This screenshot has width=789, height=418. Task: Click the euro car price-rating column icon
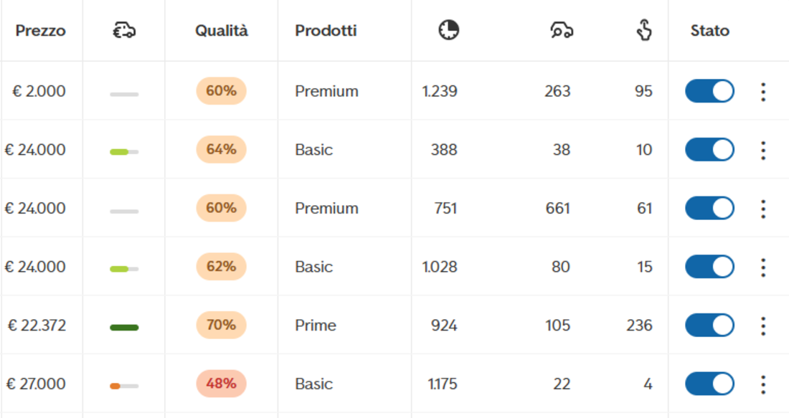click(x=124, y=31)
